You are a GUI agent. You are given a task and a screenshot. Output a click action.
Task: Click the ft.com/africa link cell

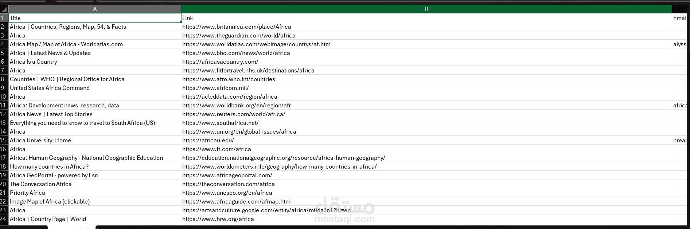pyautogui.click(x=426, y=149)
